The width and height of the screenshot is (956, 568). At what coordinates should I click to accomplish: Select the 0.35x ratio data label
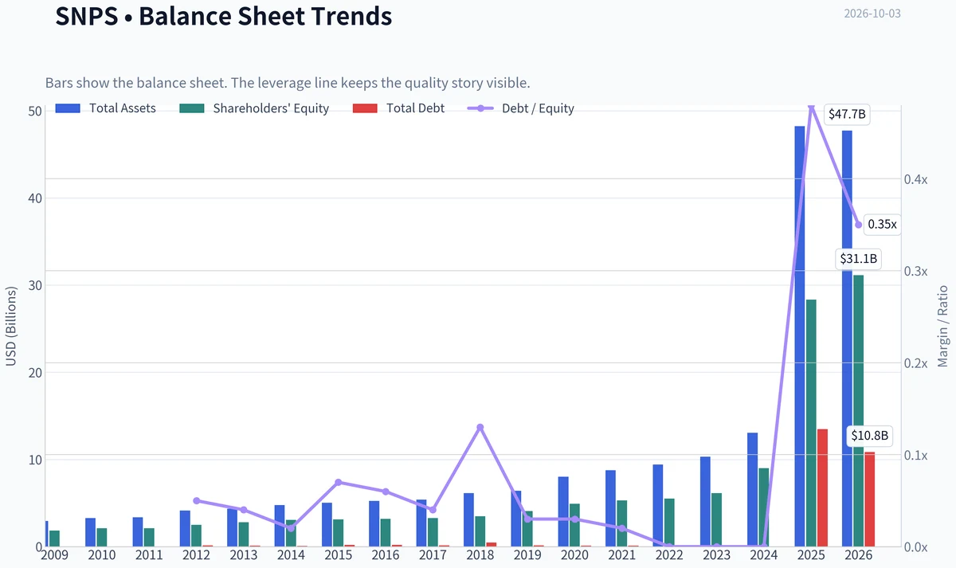[x=882, y=225]
